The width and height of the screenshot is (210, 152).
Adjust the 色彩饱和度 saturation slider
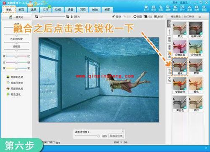point(16,42)
